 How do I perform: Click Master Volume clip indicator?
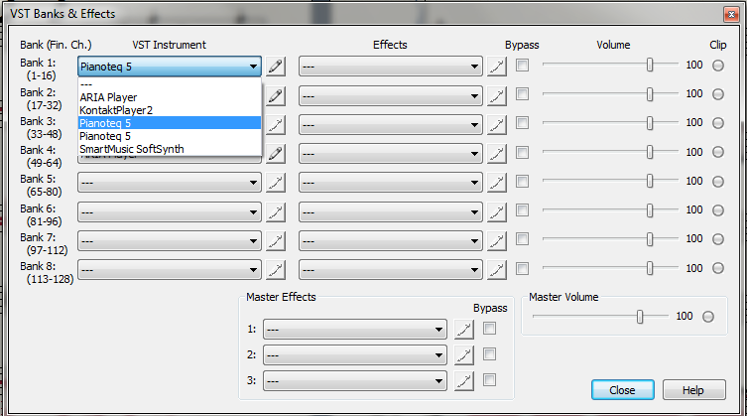pyautogui.click(x=708, y=317)
